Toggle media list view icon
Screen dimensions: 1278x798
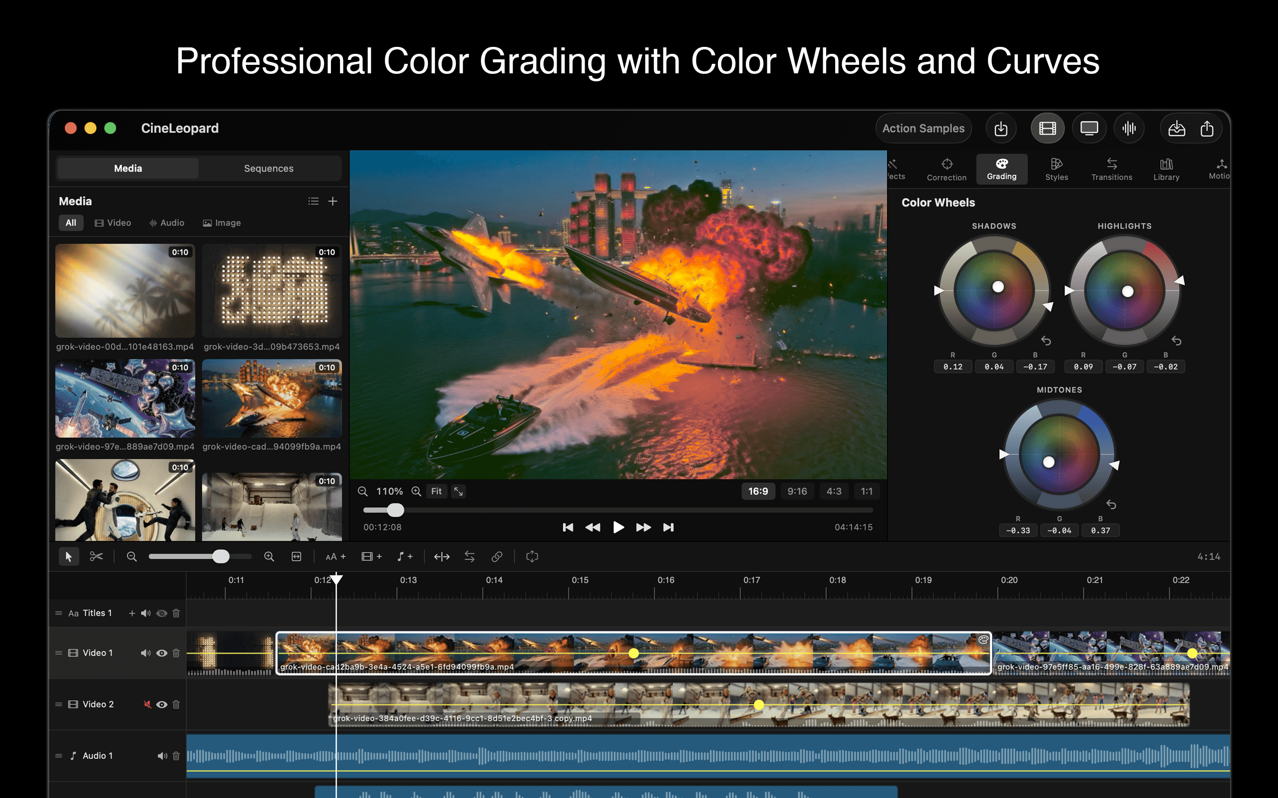point(313,201)
